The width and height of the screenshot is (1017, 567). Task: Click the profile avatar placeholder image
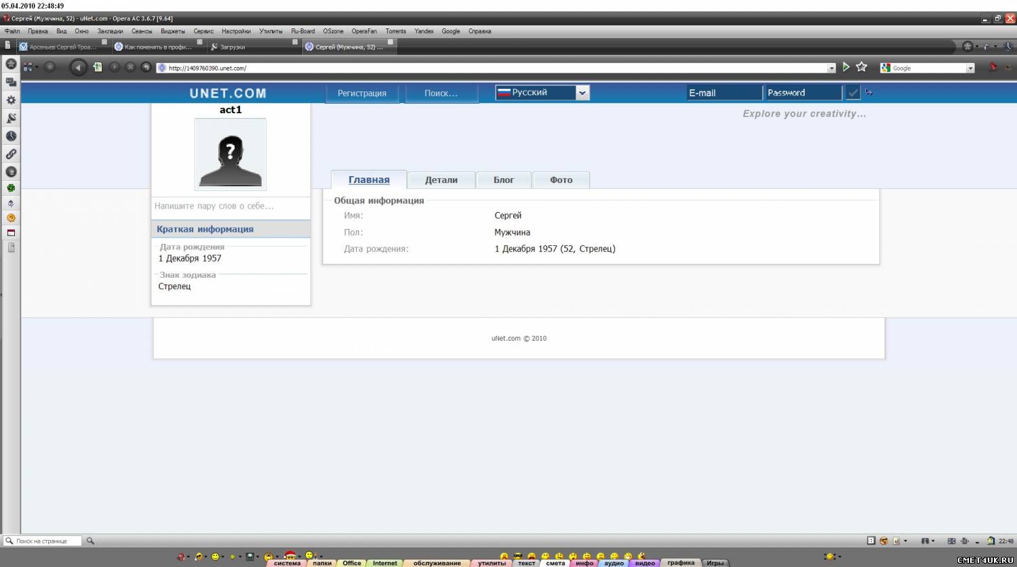click(231, 154)
